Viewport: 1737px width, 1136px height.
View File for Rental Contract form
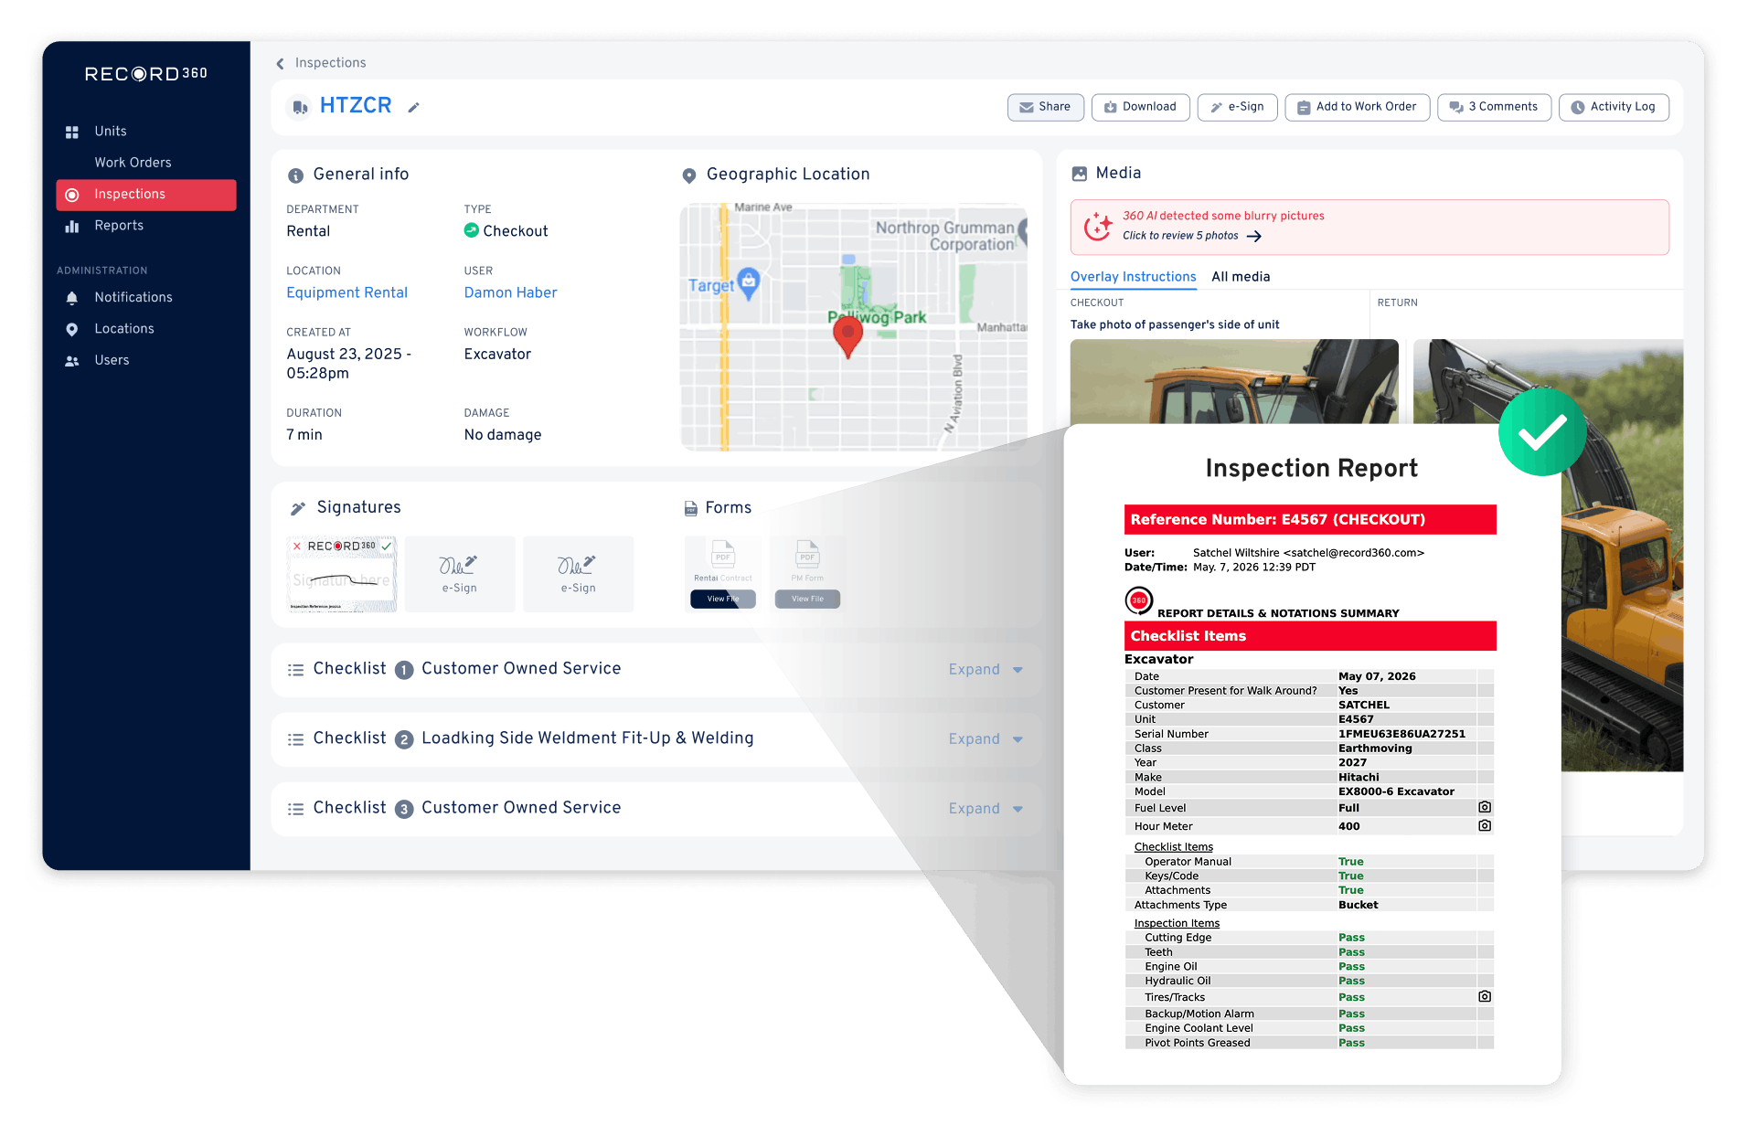coord(722,600)
